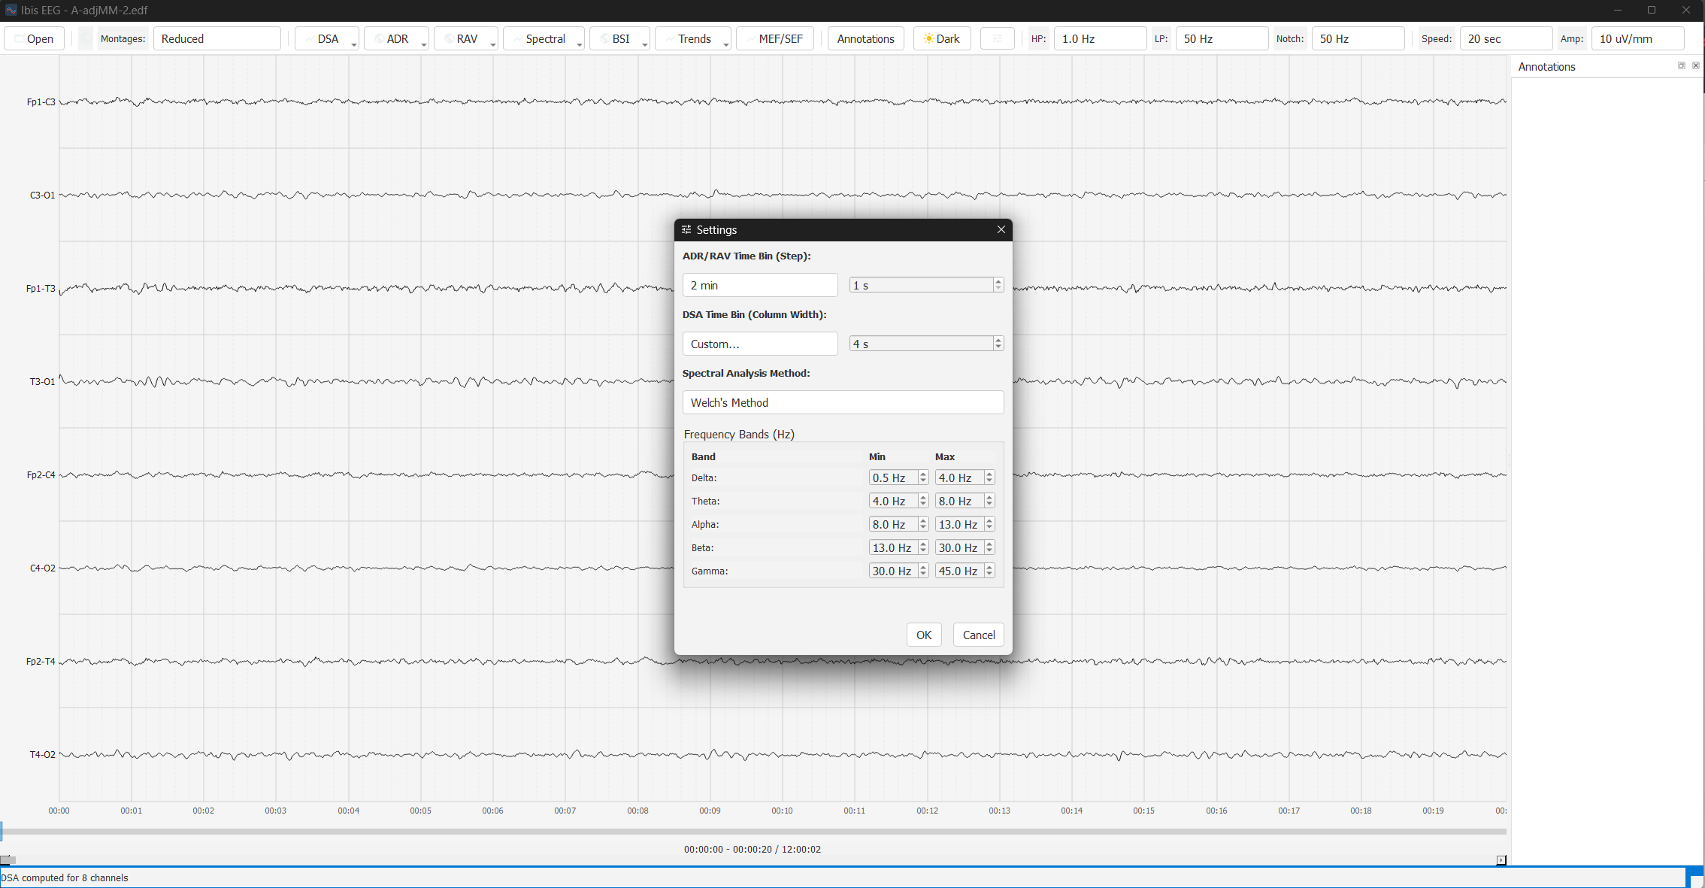Click the Open file button
The image size is (1705, 888).
[34, 39]
